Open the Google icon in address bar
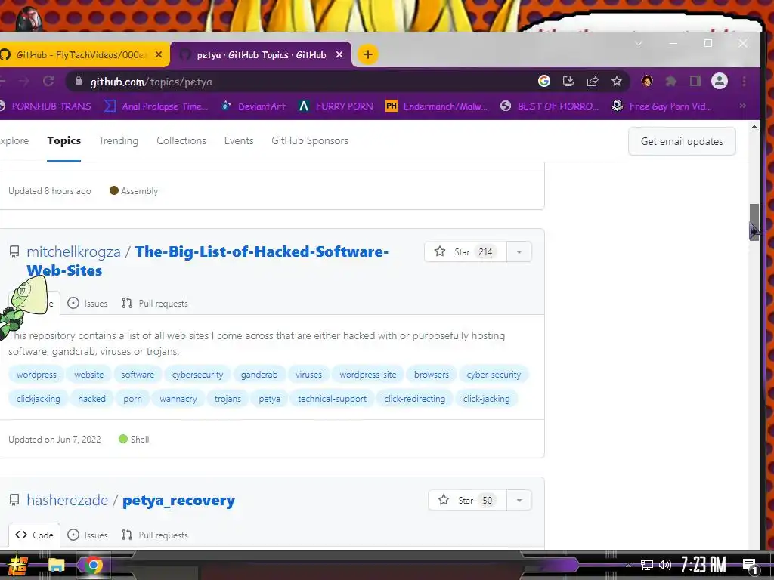Screen dimensions: 774x580 (544, 81)
